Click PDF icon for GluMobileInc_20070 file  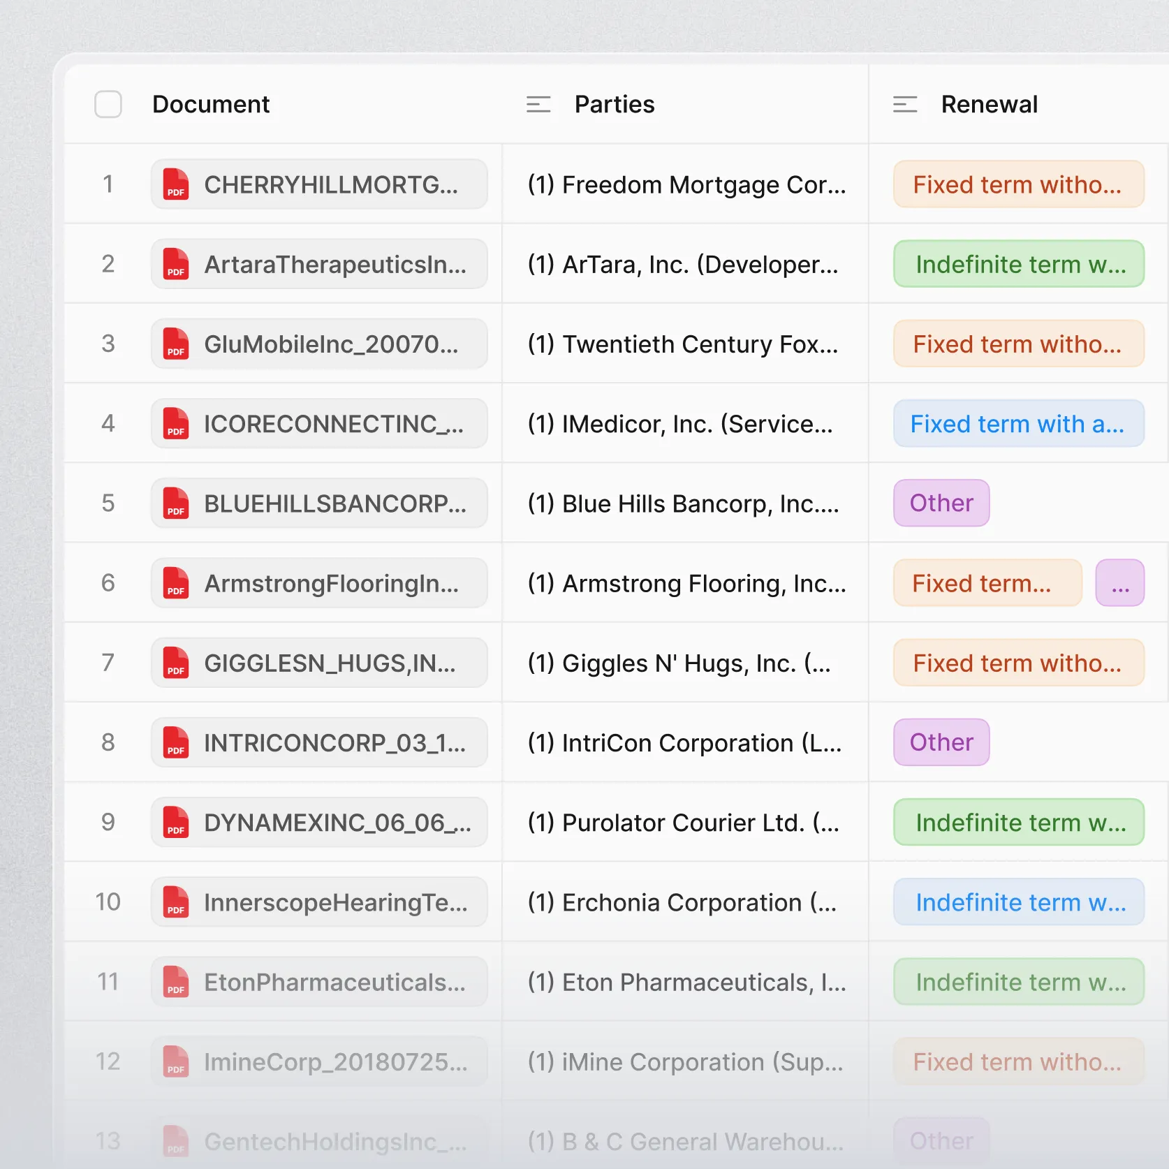coord(176,344)
